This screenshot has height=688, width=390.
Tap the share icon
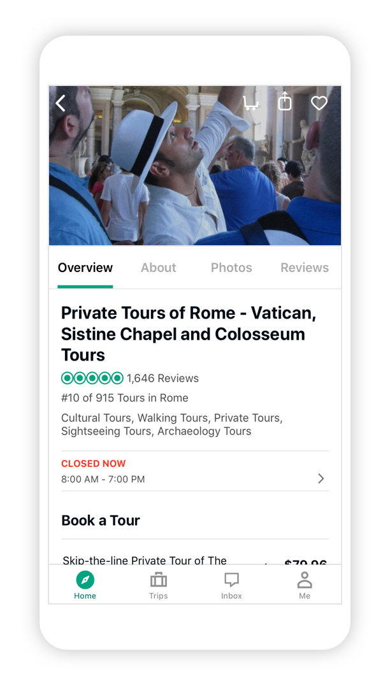point(285,101)
